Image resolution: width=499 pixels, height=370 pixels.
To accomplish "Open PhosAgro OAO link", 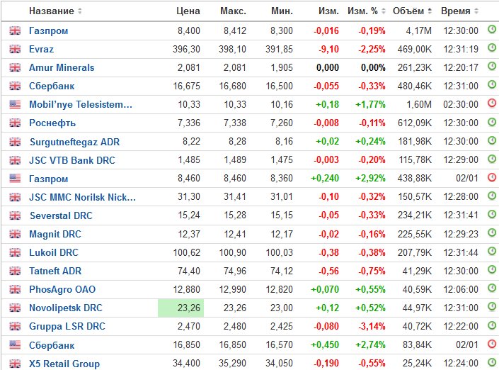I will [x=62, y=289].
